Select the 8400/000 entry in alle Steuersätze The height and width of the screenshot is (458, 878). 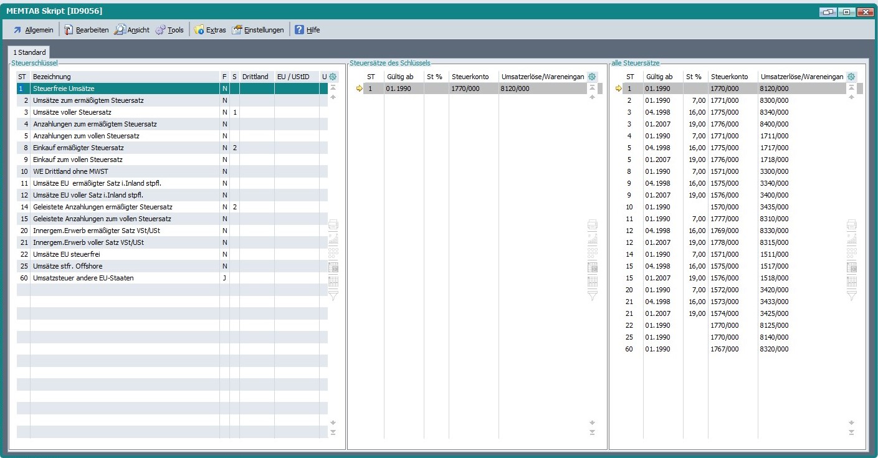774,124
